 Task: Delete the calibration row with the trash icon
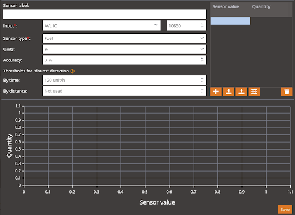pyautogui.click(x=286, y=92)
